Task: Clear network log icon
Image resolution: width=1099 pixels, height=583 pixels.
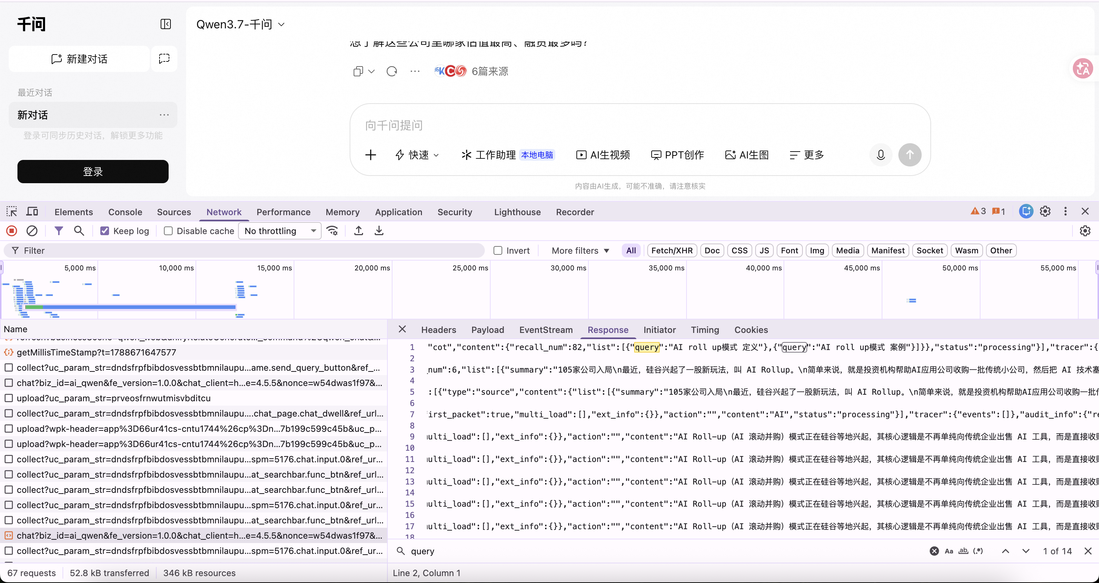Action: [x=32, y=231]
